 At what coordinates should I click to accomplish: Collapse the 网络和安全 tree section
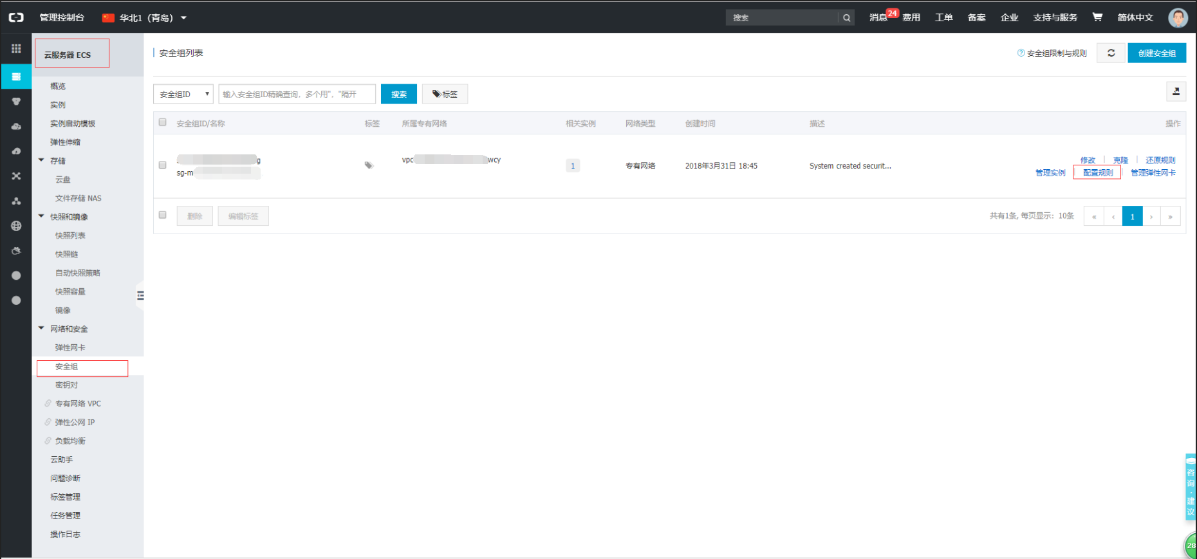coord(42,329)
